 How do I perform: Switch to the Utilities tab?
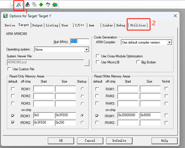tap(138, 25)
